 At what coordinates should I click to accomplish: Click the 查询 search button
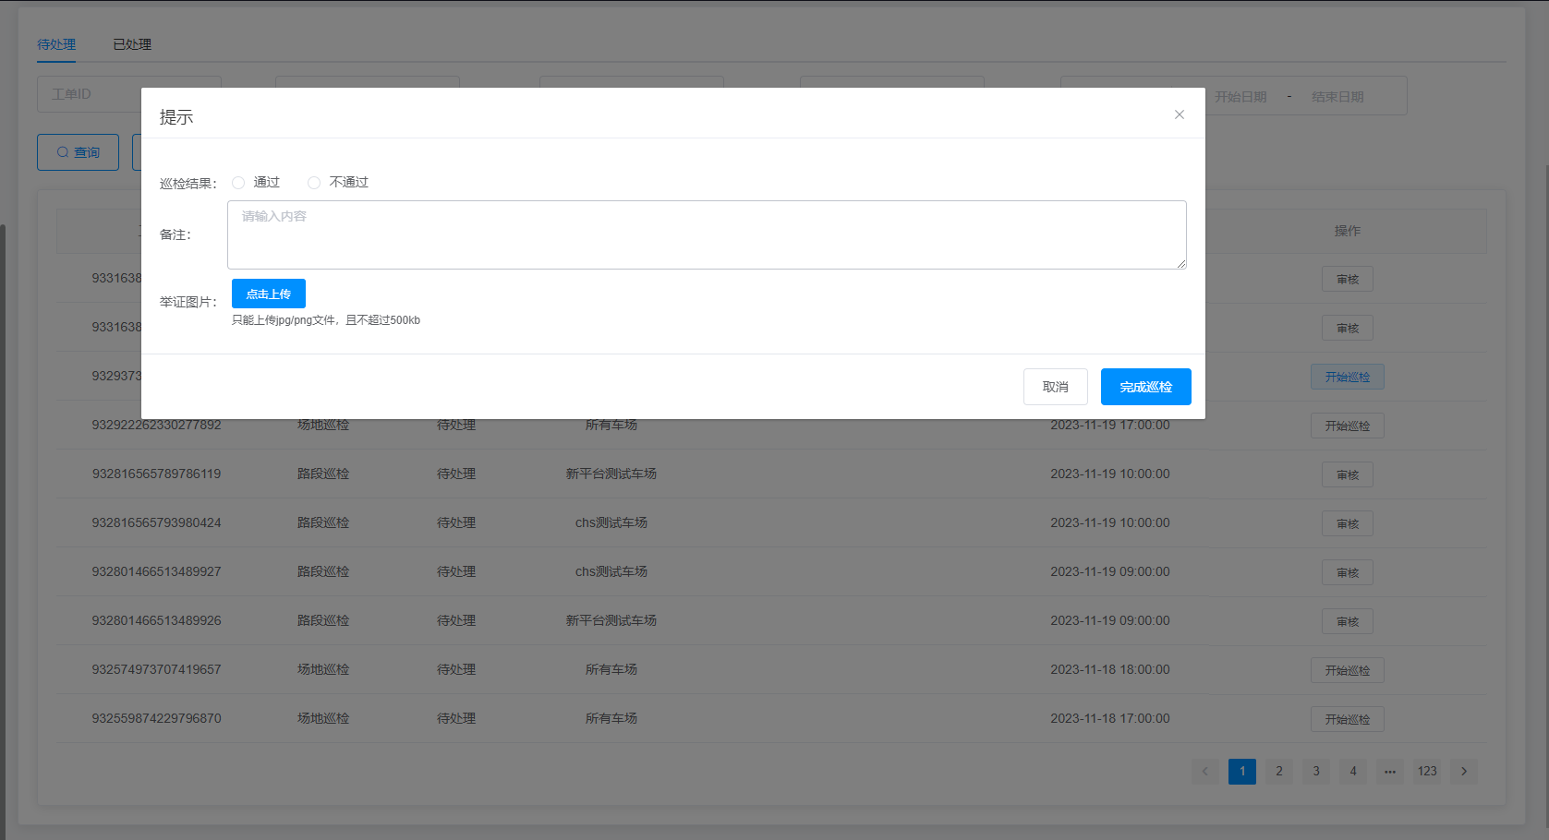click(79, 152)
